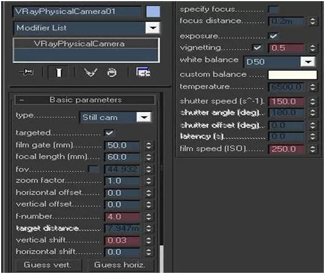Click the f-number value field
This screenshot has height=274, width=325.
pos(123,217)
